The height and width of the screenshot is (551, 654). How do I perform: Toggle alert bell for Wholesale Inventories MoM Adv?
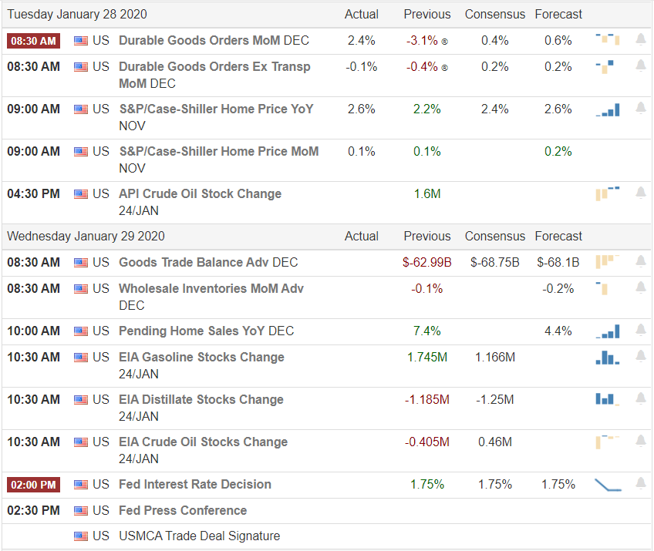pos(640,288)
